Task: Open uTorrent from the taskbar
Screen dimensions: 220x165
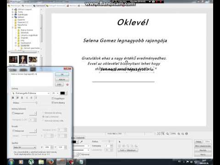Action: pos(31,162)
